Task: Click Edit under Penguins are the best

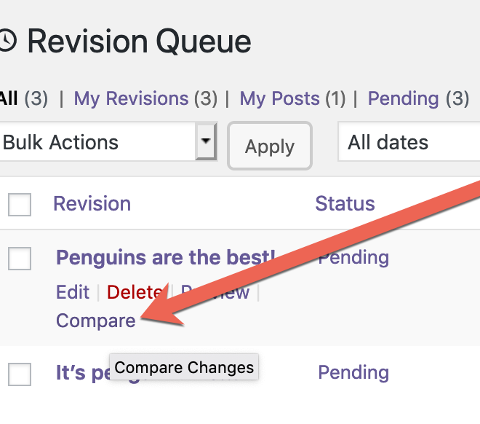Action: (73, 292)
